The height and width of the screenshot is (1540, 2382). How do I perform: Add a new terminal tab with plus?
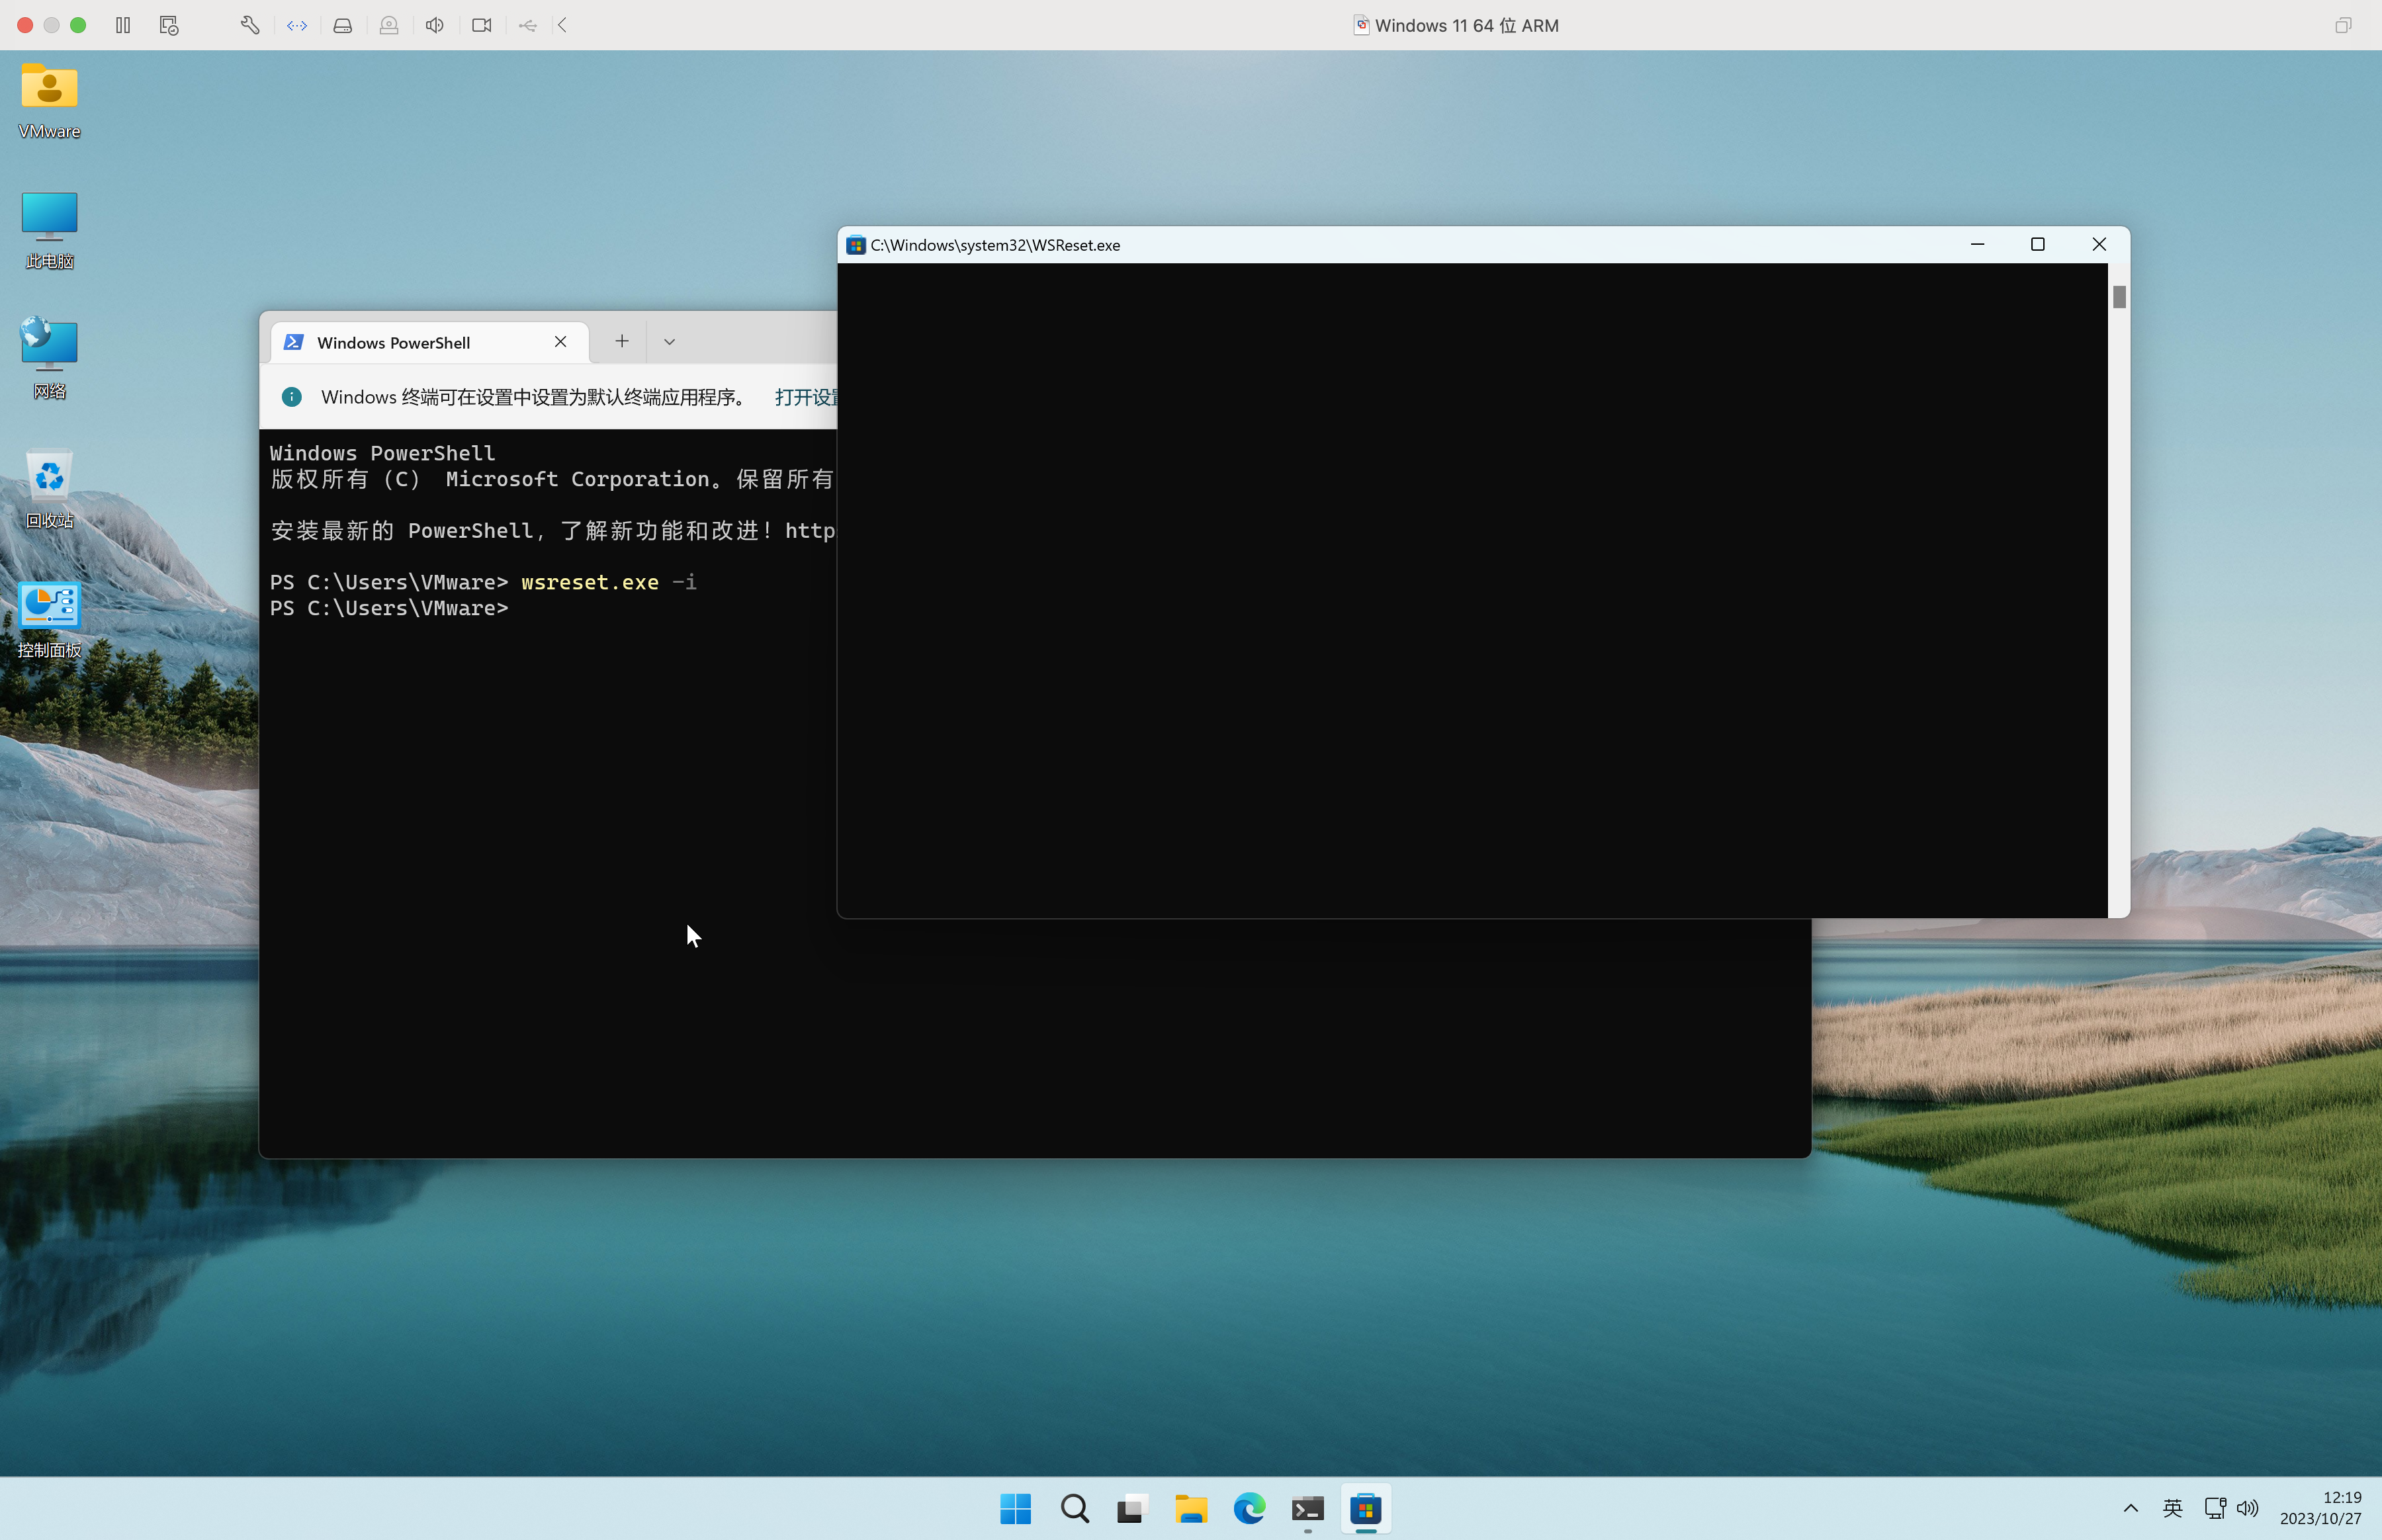[621, 342]
